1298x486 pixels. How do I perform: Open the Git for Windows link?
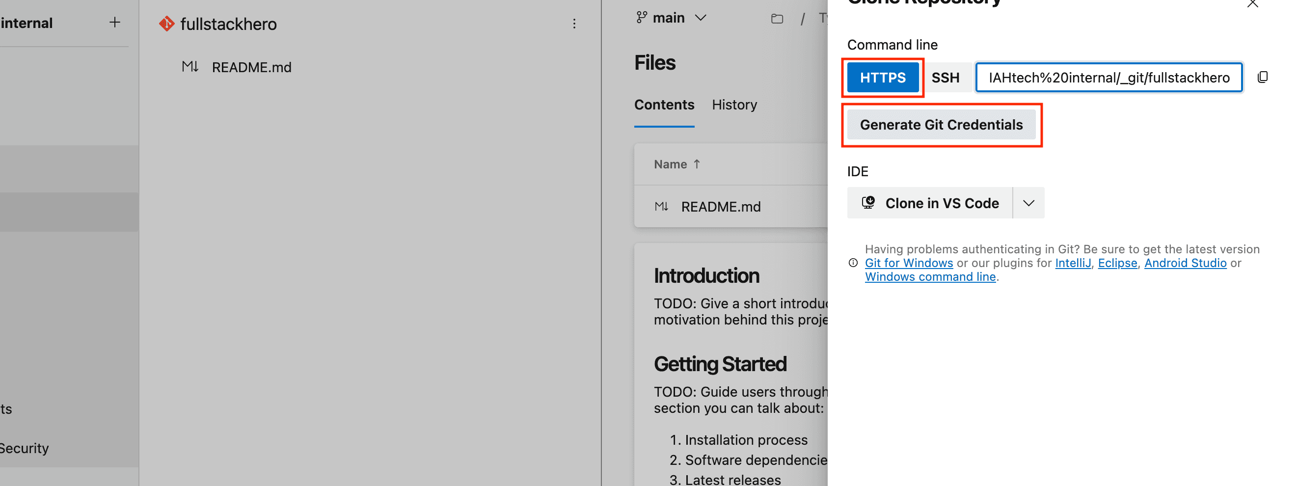(x=909, y=263)
